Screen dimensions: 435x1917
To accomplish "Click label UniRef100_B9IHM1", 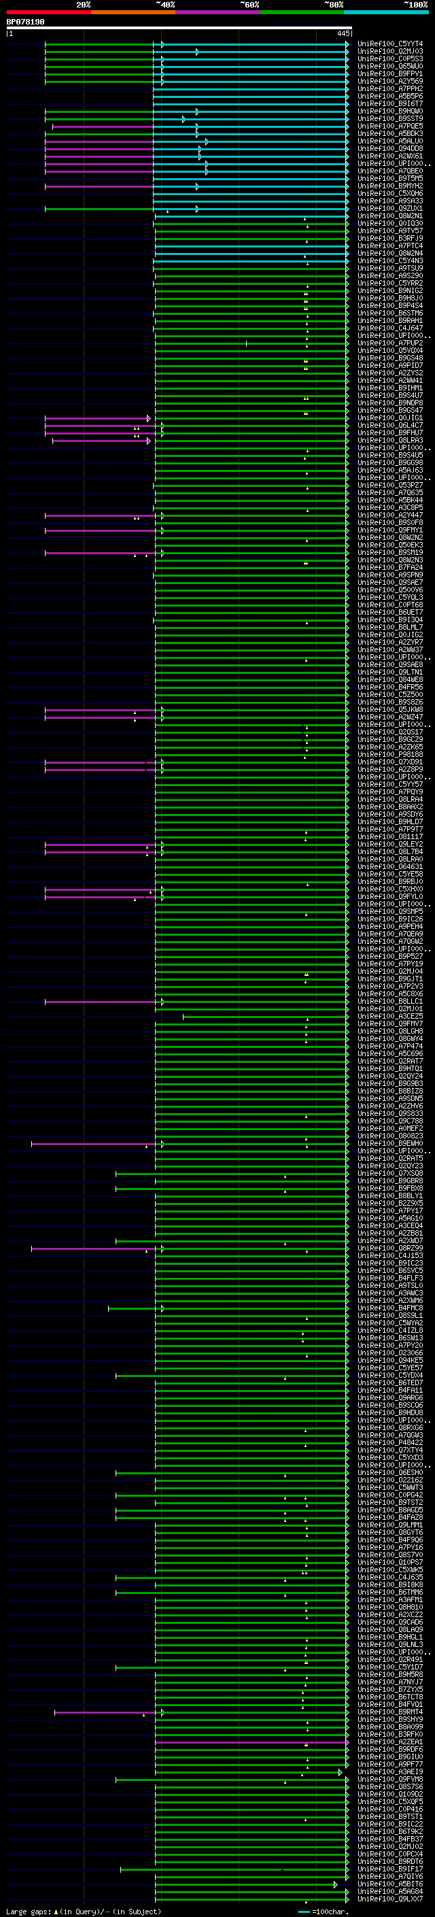I will (x=390, y=388).
